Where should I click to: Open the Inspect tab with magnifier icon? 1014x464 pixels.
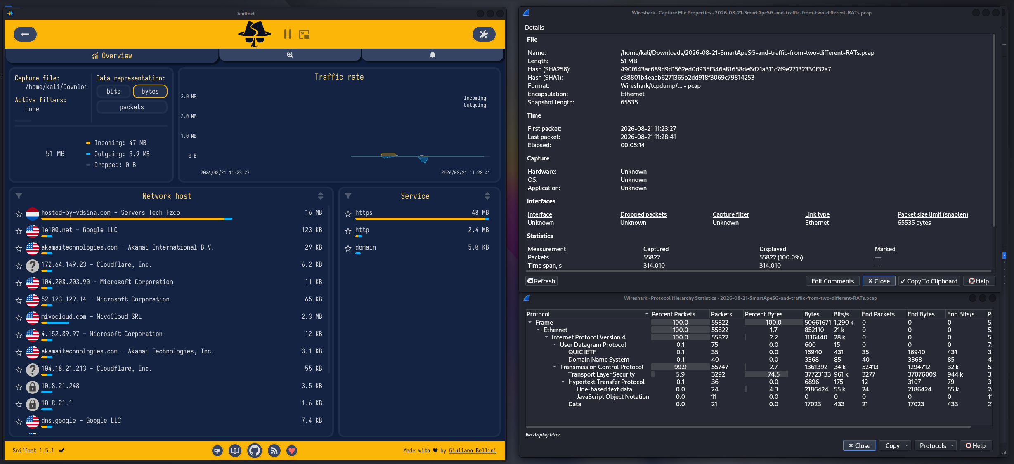pos(290,55)
